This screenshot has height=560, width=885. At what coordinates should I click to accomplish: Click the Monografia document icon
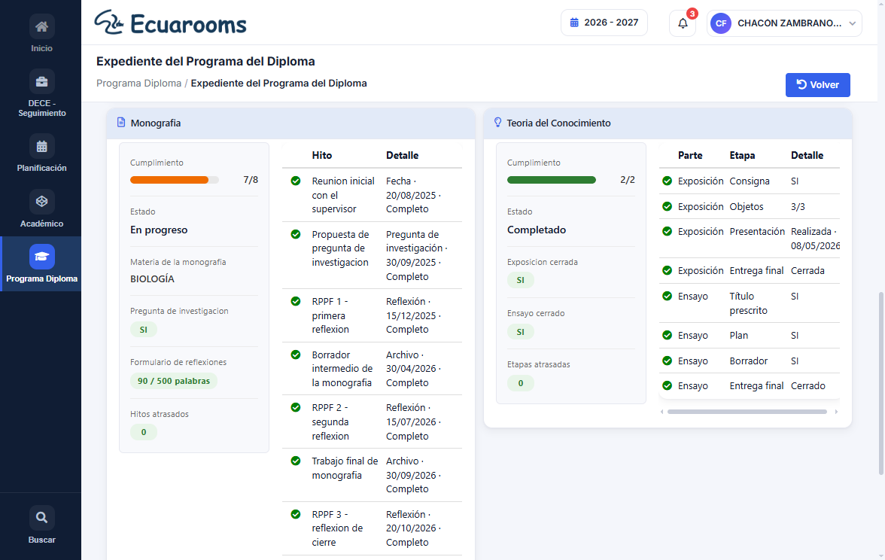[x=120, y=123]
